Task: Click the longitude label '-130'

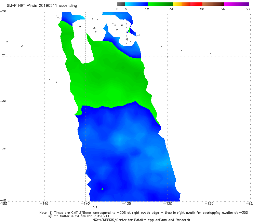Action: coord(168,204)
